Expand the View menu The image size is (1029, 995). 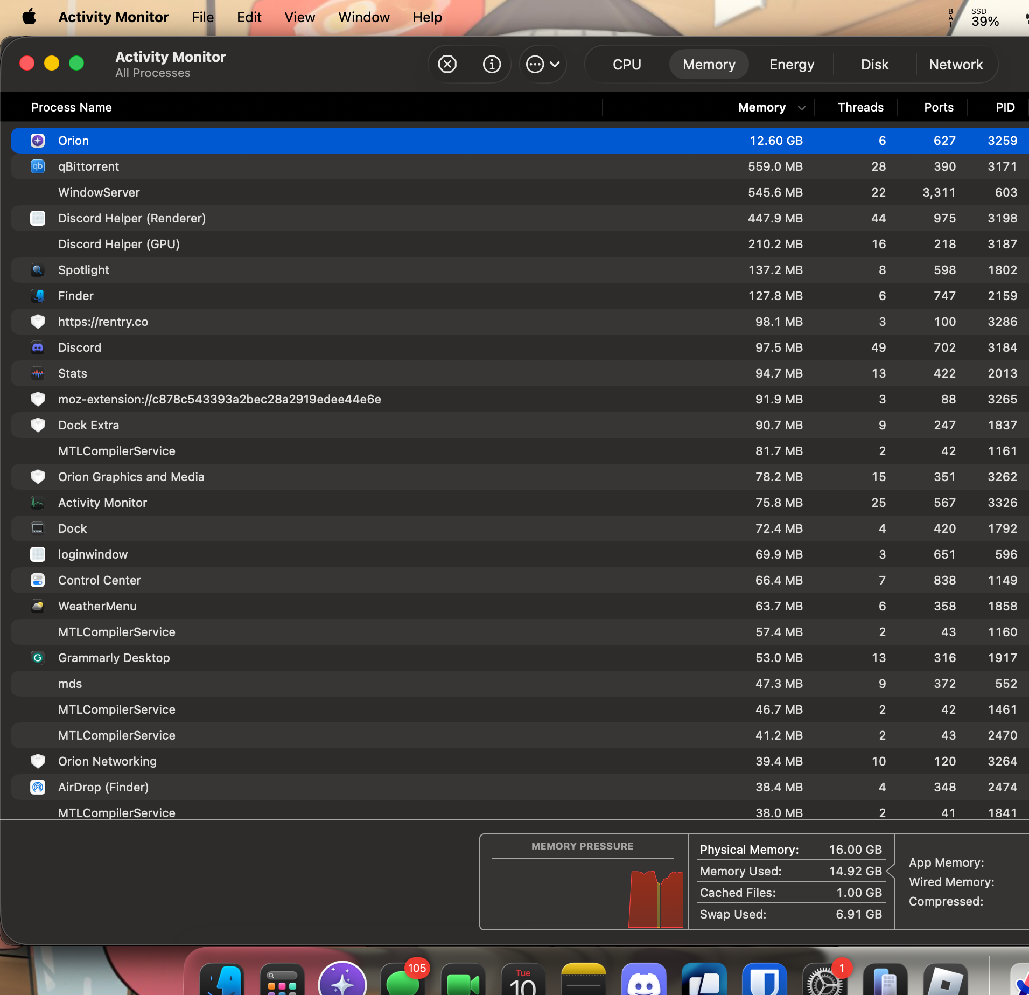coord(299,17)
